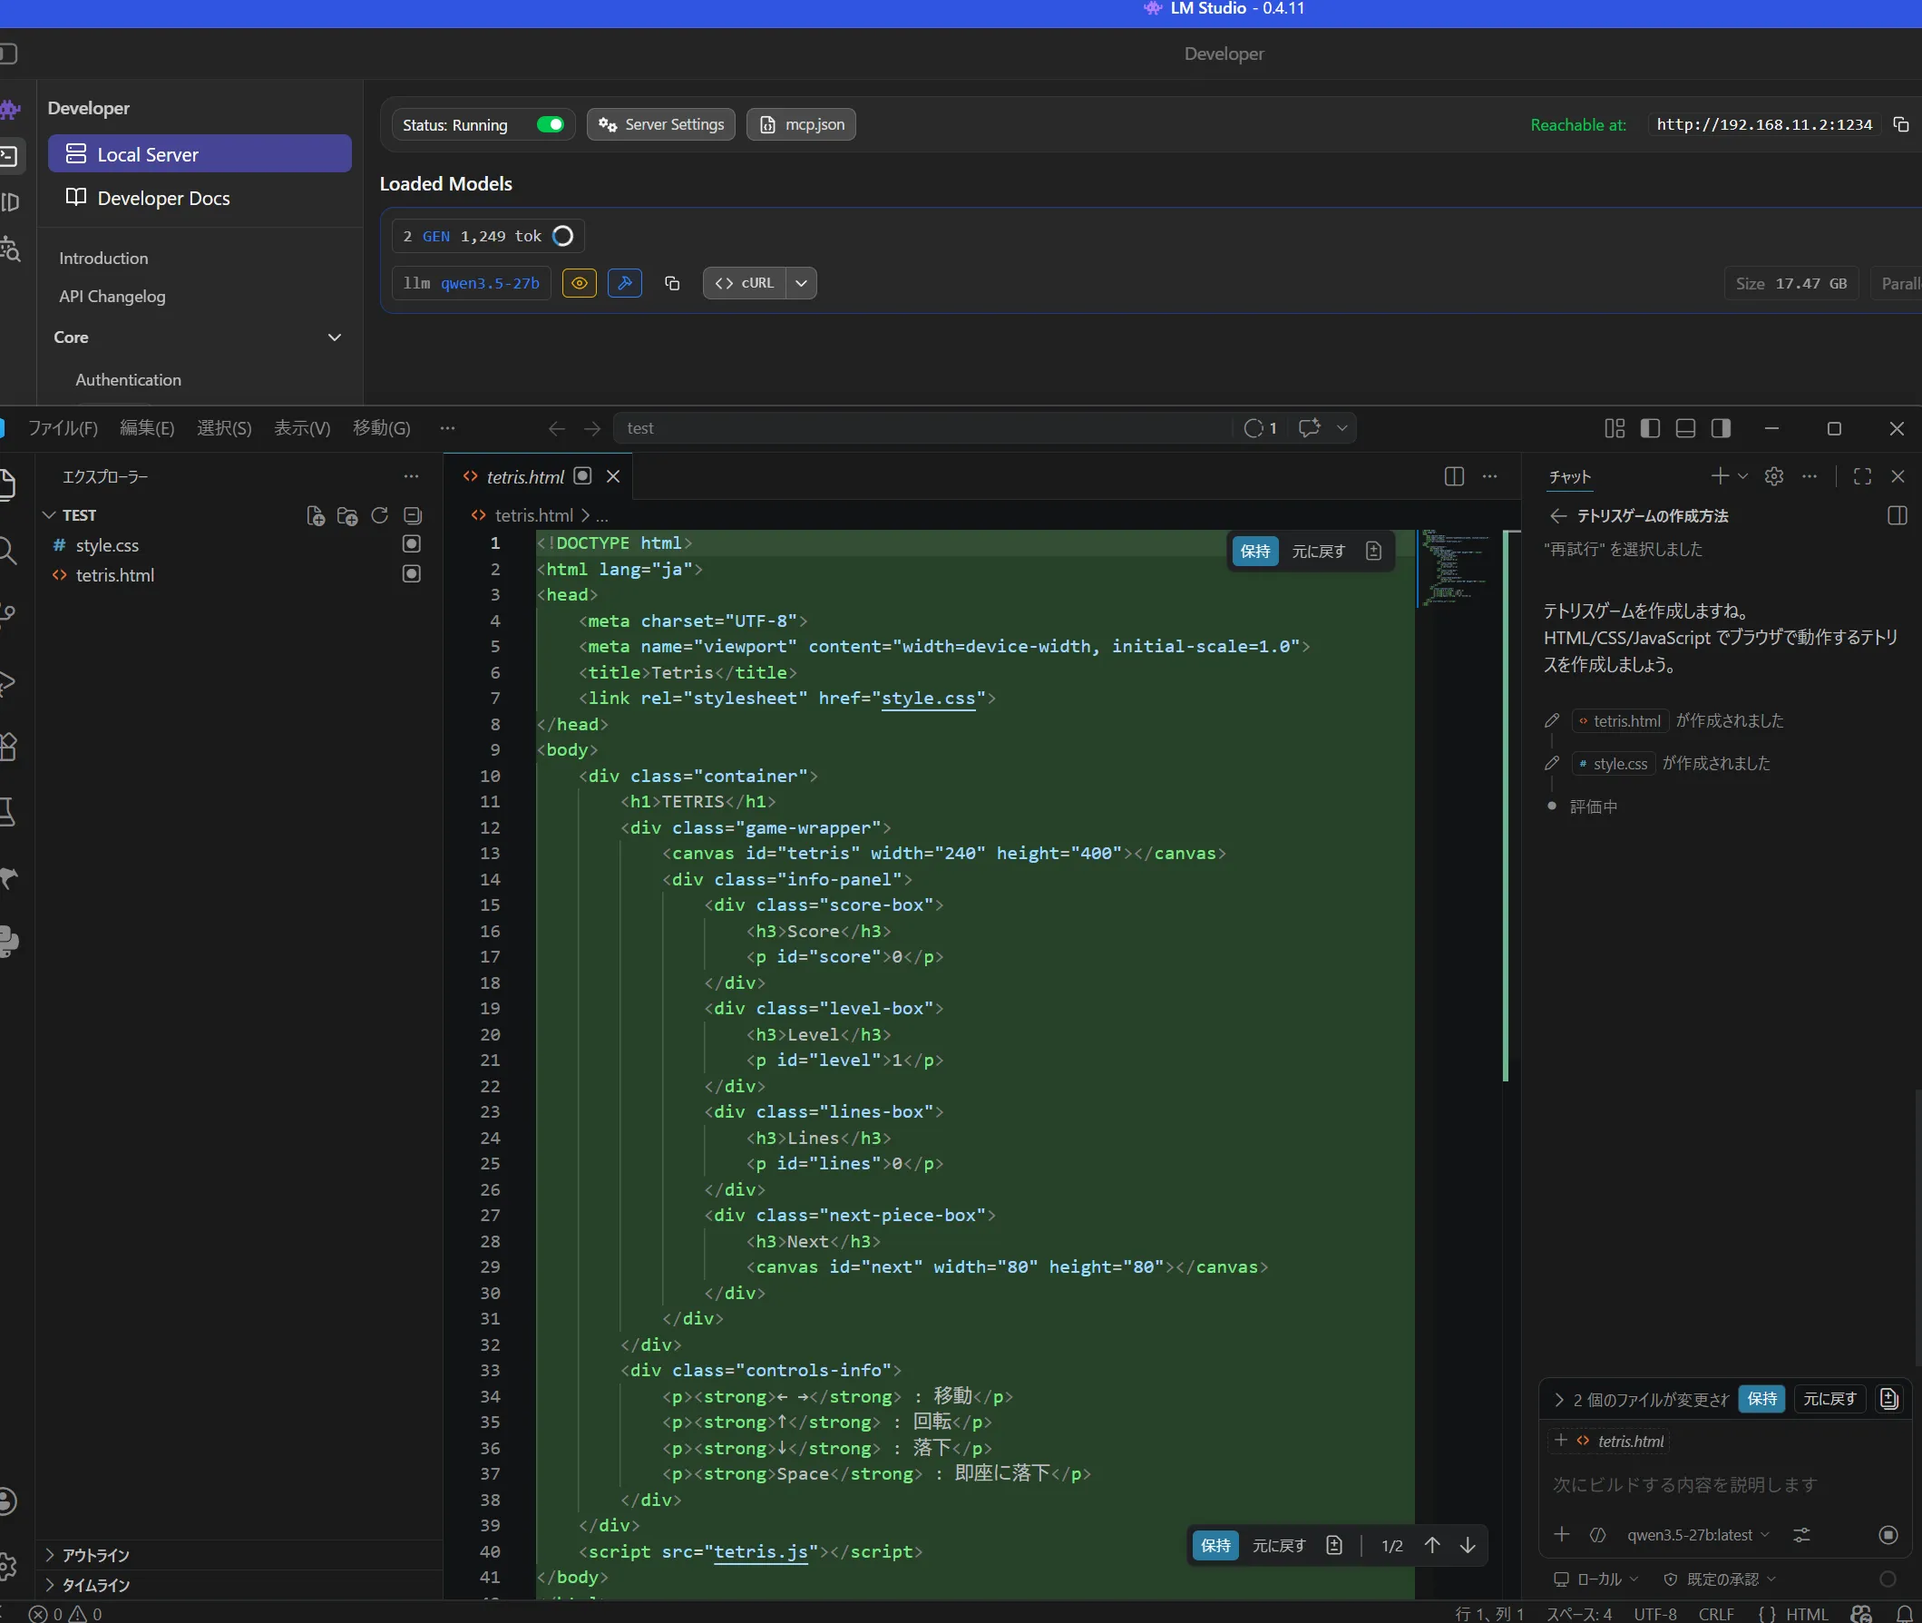Split the tetris.html editor to the right
Image resolution: width=1922 pixels, height=1623 pixels.
pyautogui.click(x=1454, y=476)
